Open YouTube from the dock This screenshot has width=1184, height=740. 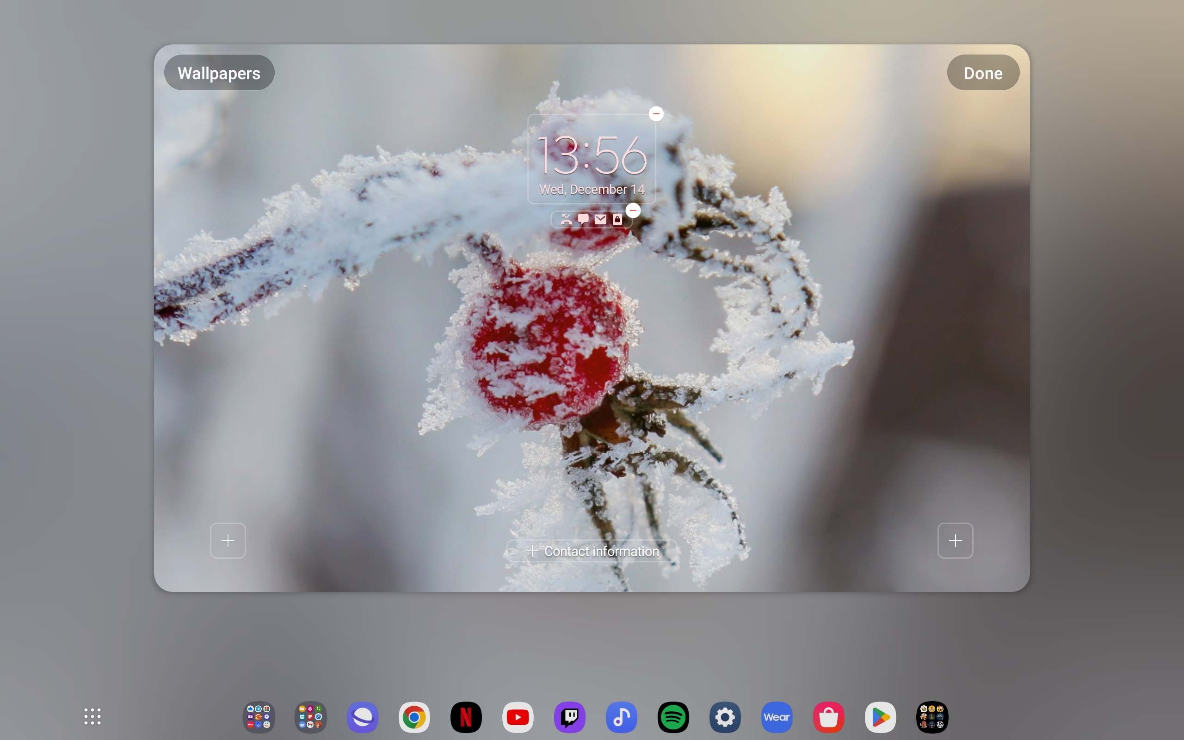[518, 717]
